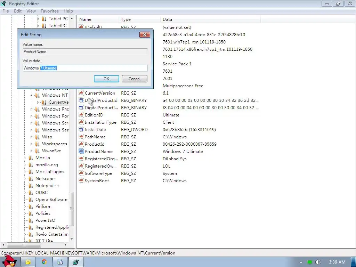Click the 'Multiprocessor Free' data value
Screen dimensions: 356x267
click(x=183, y=86)
